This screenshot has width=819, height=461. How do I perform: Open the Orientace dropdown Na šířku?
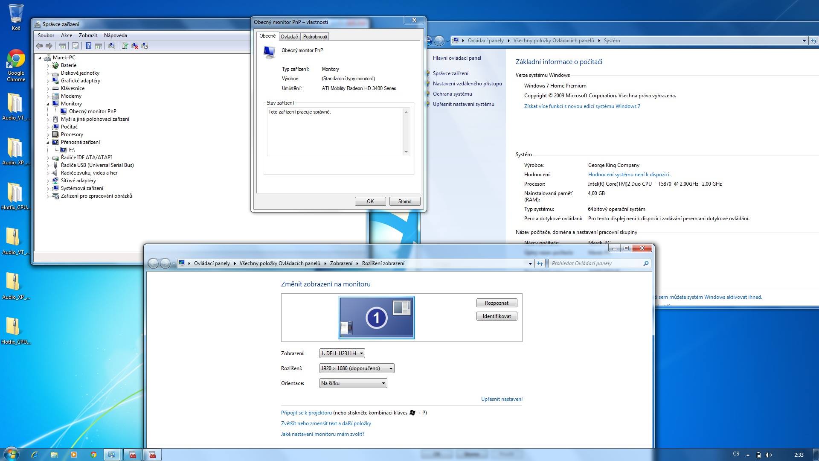[353, 383]
